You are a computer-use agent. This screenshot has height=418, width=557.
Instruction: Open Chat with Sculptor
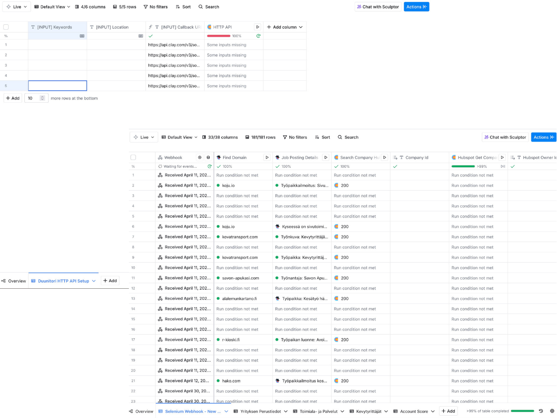point(378,7)
